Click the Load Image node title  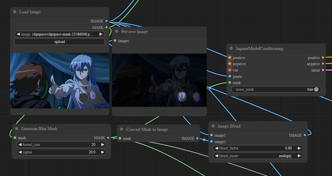point(30,12)
